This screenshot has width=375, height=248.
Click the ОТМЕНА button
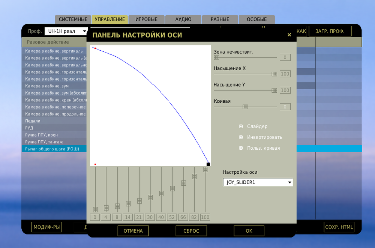(x=133, y=231)
